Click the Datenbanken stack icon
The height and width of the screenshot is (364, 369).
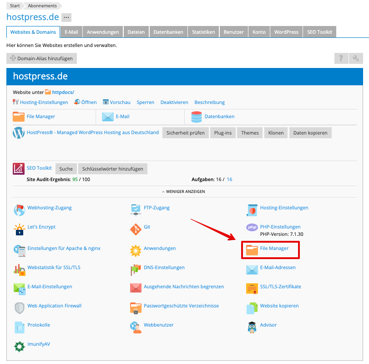tap(197, 117)
